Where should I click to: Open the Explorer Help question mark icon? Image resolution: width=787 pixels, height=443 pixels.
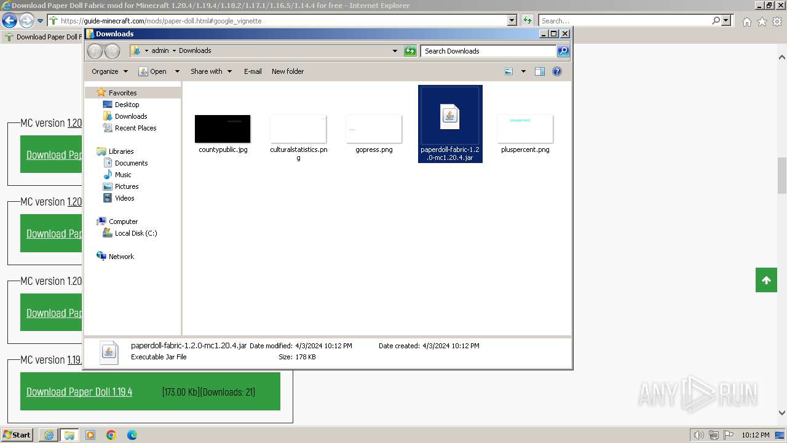pyautogui.click(x=557, y=71)
